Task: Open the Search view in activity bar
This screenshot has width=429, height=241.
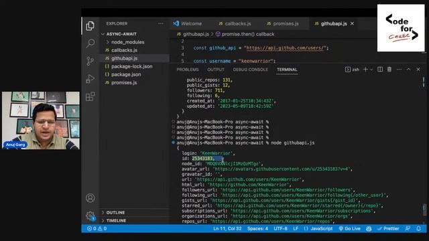Action: (x=90, y=43)
